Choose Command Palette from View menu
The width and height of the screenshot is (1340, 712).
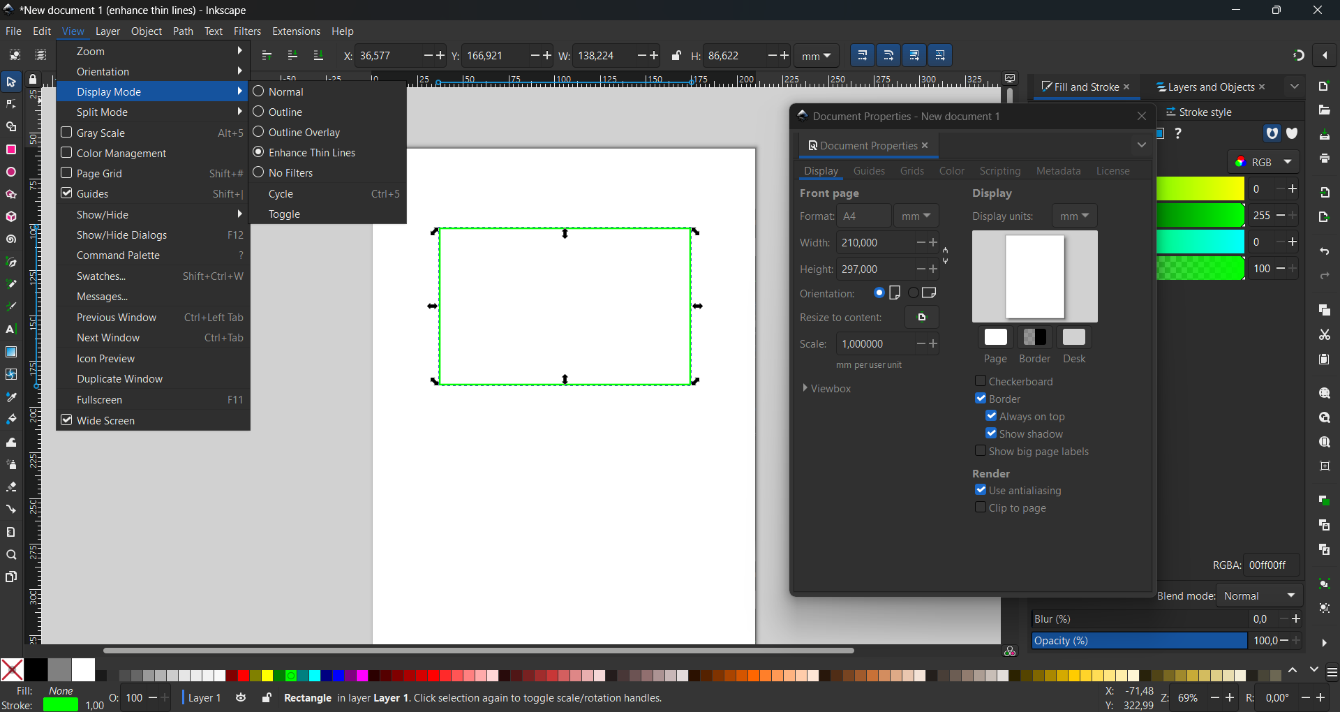[x=153, y=255]
